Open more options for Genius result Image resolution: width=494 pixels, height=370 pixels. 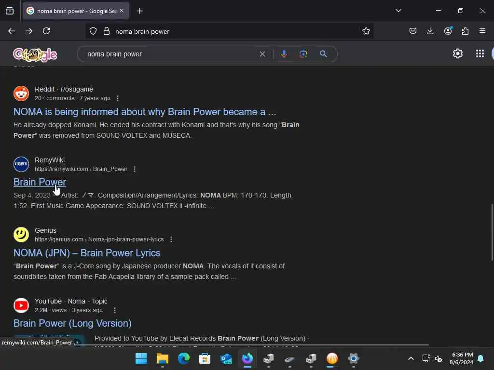point(171,239)
